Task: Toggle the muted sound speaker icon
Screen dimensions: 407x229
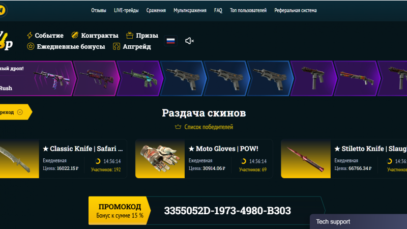Action: (189, 41)
